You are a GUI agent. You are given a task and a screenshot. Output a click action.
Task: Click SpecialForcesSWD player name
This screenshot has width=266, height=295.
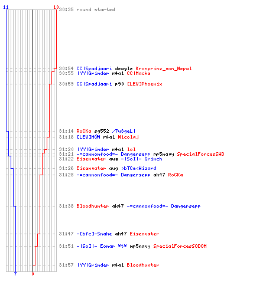tap(200, 154)
